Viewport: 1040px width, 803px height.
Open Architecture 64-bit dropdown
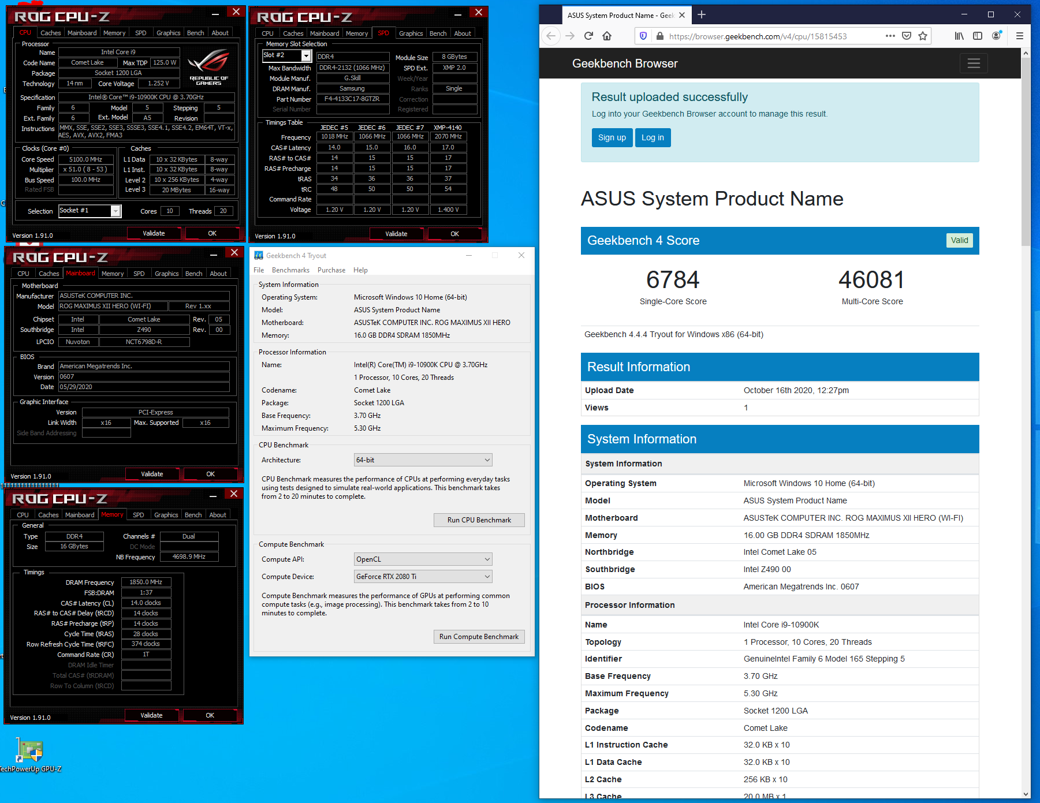(x=423, y=460)
